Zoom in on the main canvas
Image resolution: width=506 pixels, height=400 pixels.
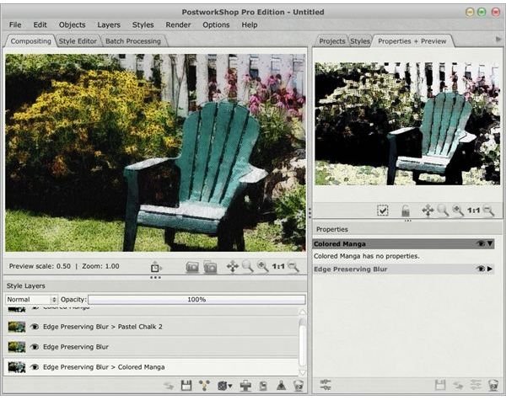click(x=262, y=267)
